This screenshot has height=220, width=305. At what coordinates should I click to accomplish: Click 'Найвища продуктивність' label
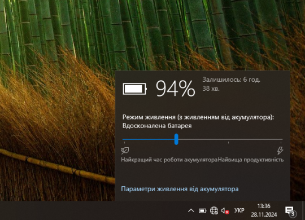click(251, 160)
